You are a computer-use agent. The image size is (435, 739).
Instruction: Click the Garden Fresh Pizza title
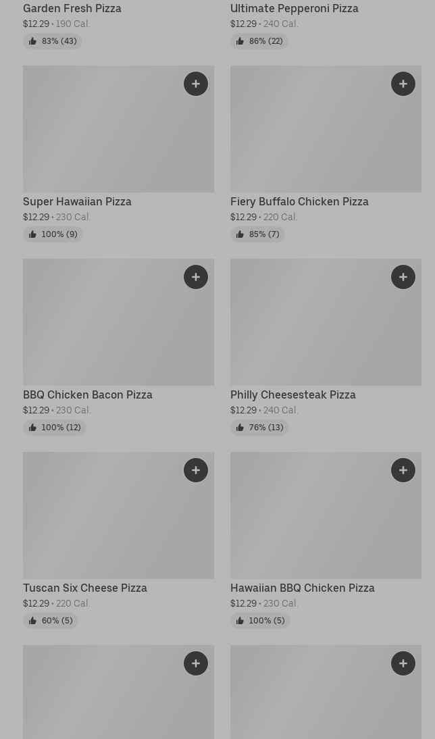click(72, 8)
